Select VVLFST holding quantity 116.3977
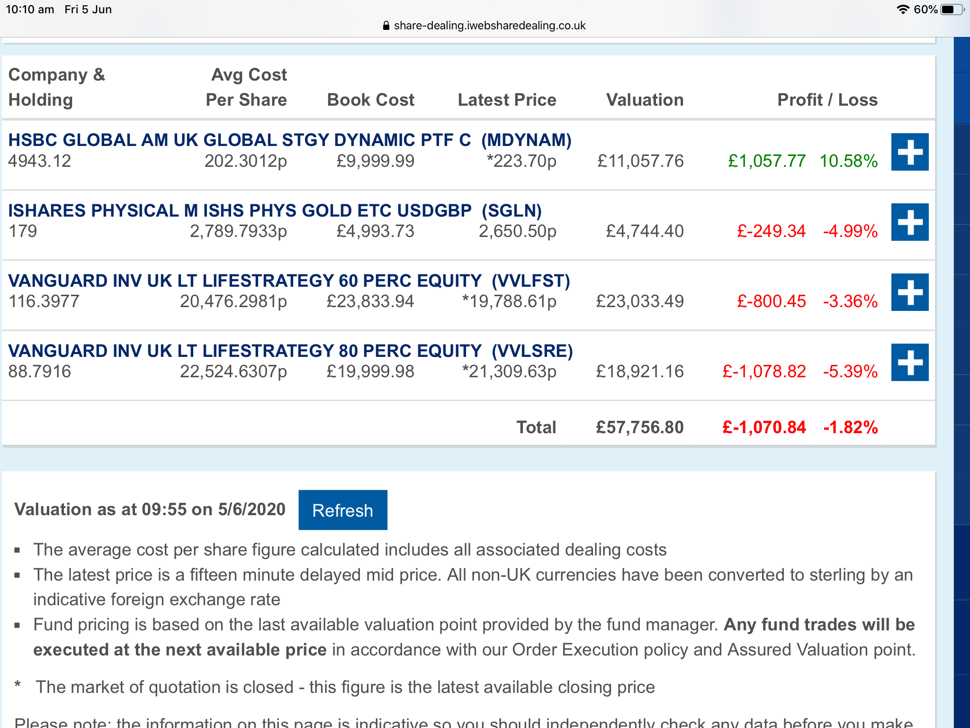The image size is (970, 728). tap(44, 301)
